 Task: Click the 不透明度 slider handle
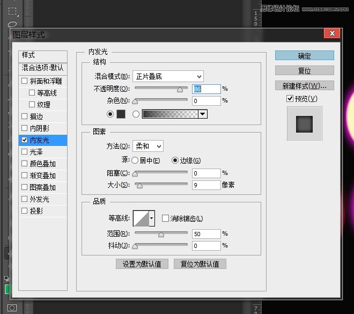tap(180, 90)
